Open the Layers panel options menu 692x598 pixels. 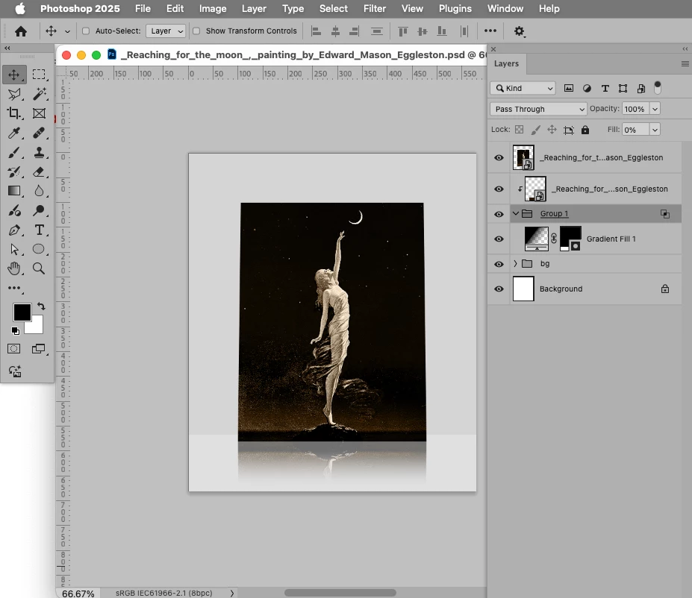pyautogui.click(x=685, y=64)
